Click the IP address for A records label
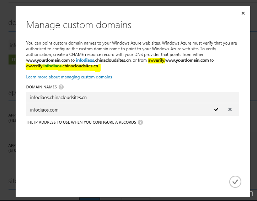The image size is (257, 201). (x=81, y=122)
